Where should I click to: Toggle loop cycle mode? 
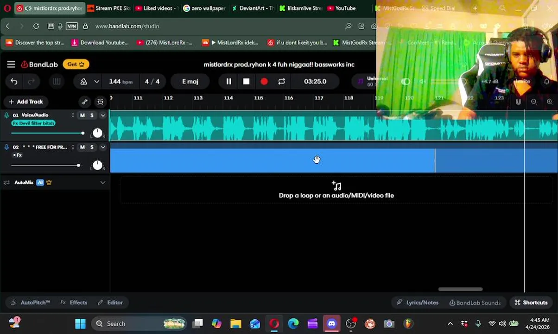(x=281, y=82)
